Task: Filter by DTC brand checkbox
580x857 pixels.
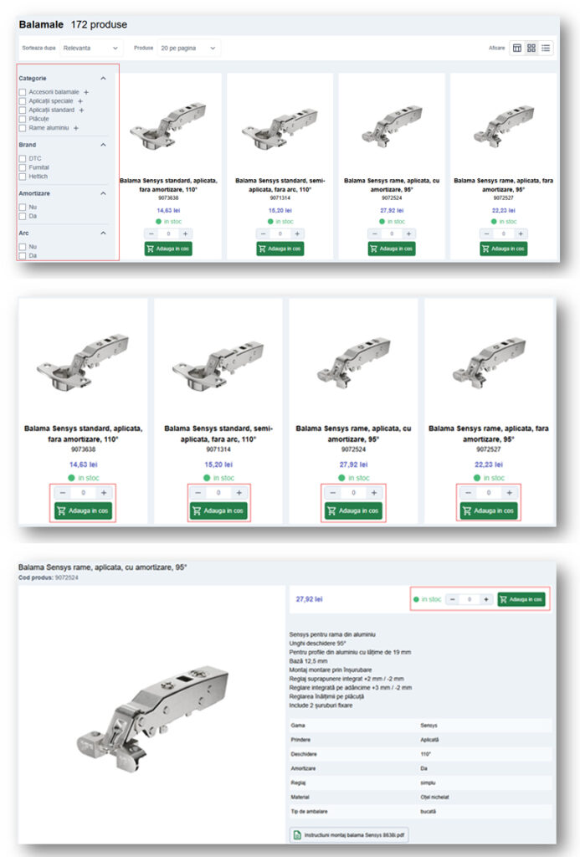Action: tap(23, 158)
